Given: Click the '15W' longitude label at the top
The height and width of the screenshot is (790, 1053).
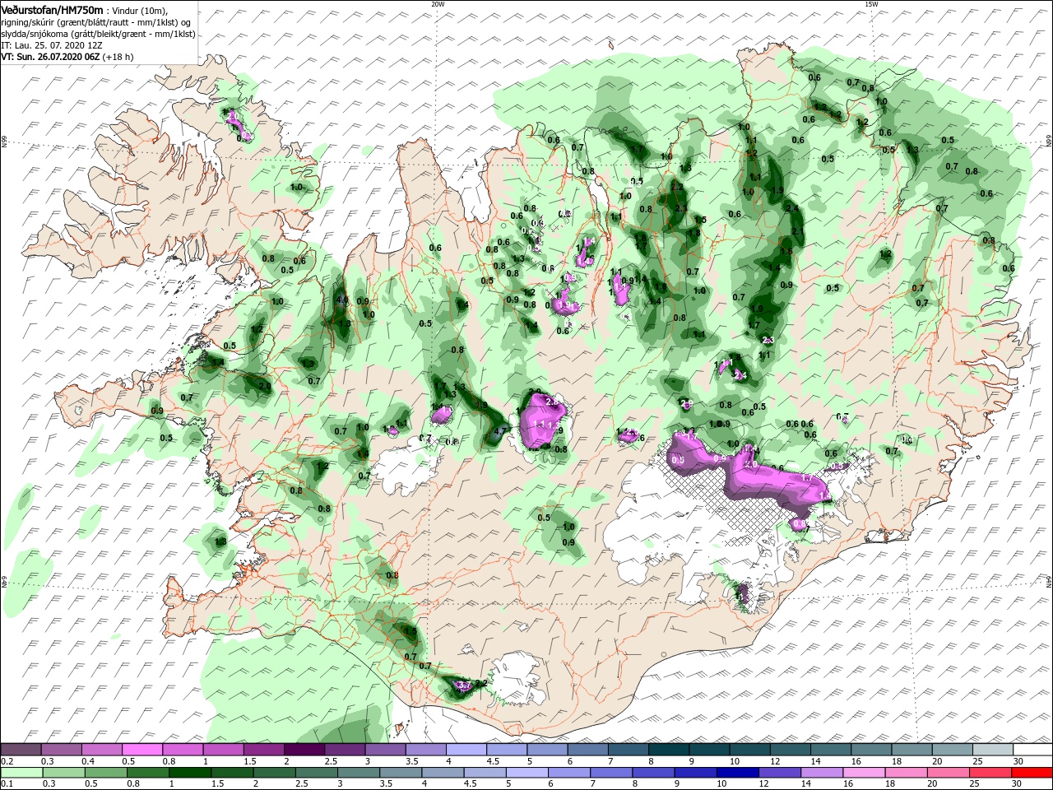Looking at the screenshot, I should click(871, 4).
